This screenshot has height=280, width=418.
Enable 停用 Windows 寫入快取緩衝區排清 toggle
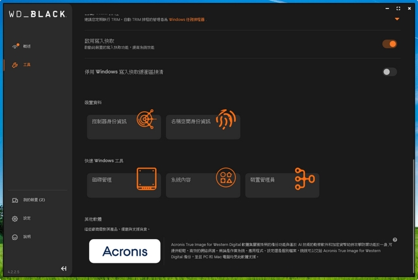point(389,72)
